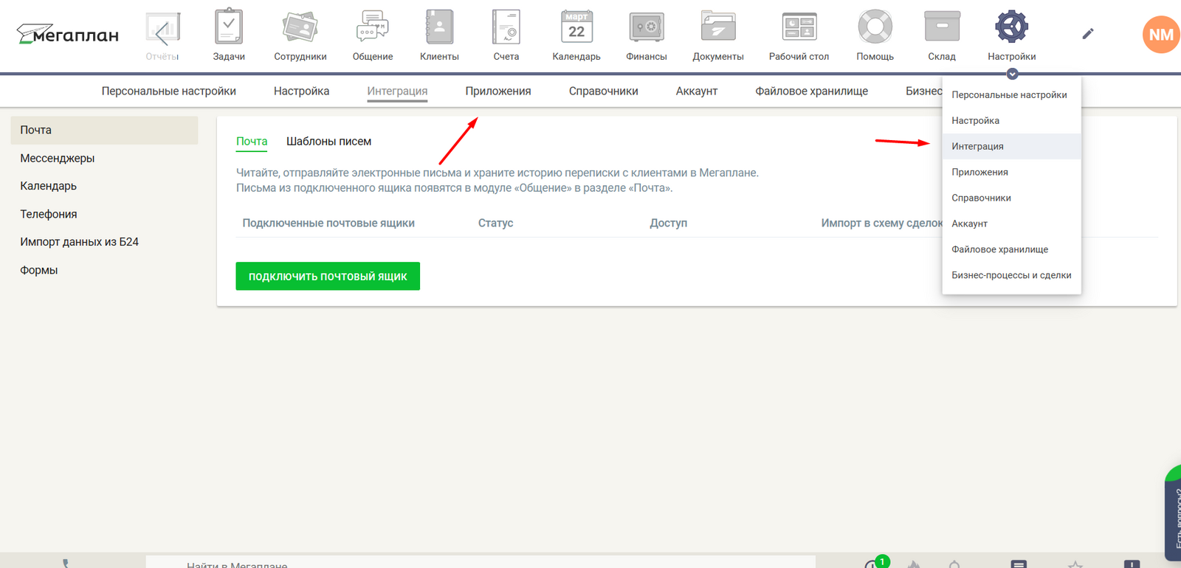Open the Сотрудники module icon
1181x568 pixels.
[x=300, y=28]
